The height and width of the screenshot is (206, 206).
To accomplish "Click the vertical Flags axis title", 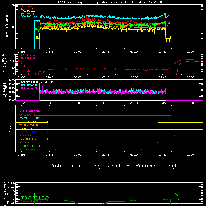I will point(11,128).
